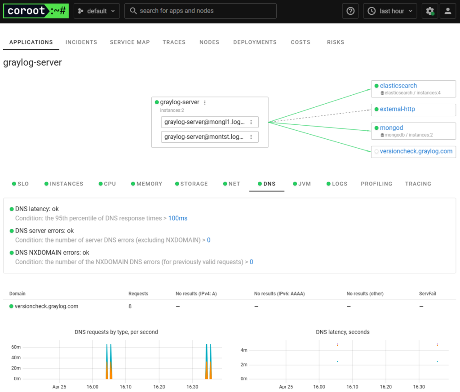This screenshot has height=392, width=460.
Task: Open the user profile icon
Action: pos(448,11)
